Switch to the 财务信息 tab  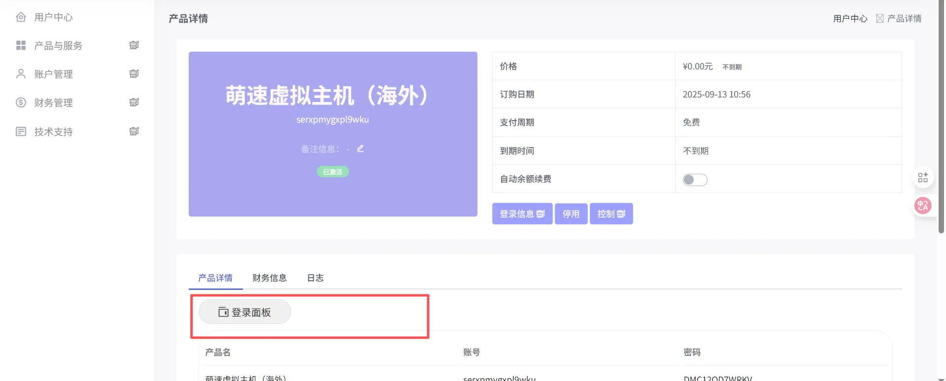pyautogui.click(x=270, y=278)
